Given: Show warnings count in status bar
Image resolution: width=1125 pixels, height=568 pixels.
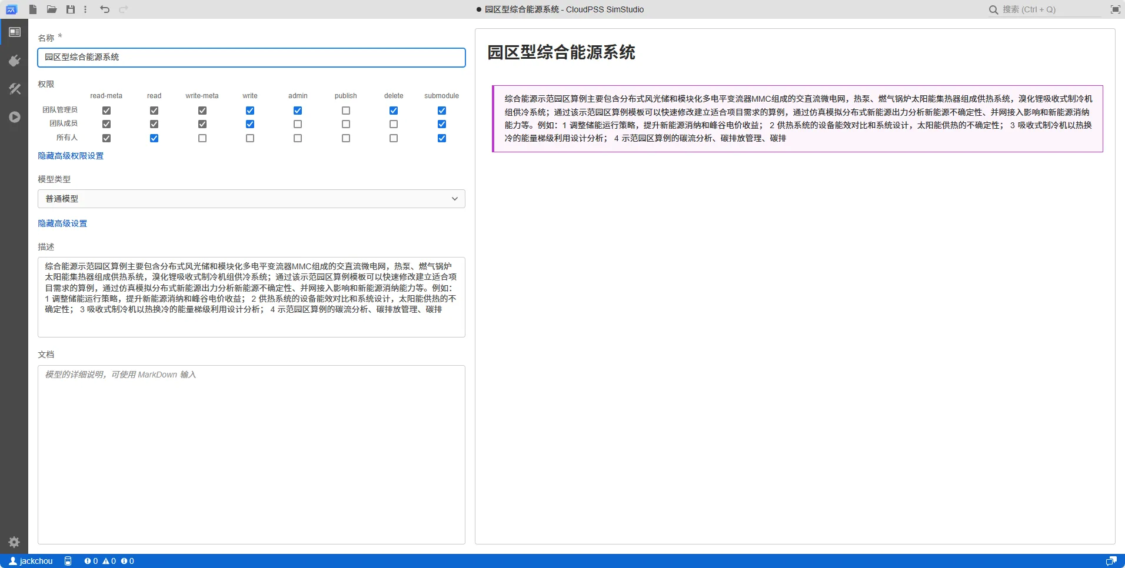Looking at the screenshot, I should [x=109, y=561].
